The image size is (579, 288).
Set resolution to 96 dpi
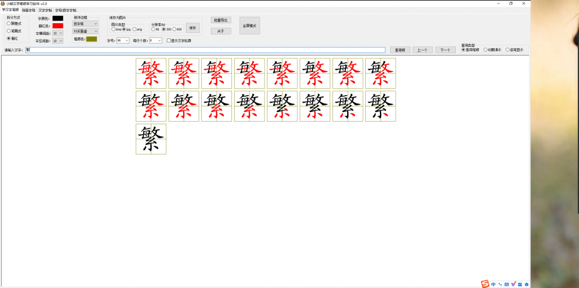[x=155, y=29]
